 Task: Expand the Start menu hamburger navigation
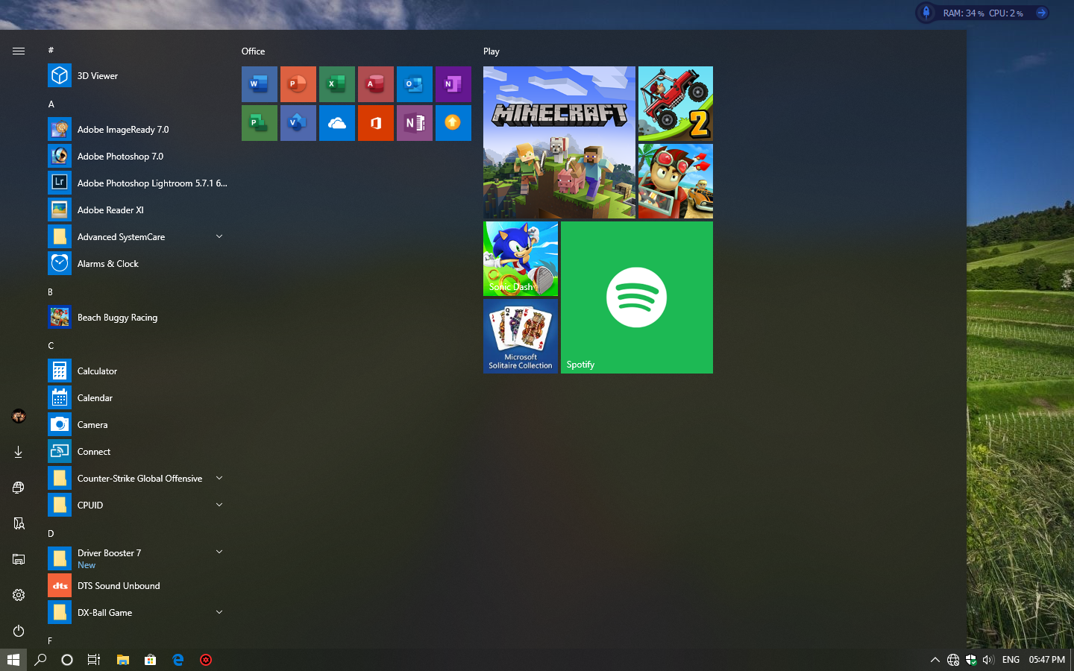pyautogui.click(x=19, y=51)
